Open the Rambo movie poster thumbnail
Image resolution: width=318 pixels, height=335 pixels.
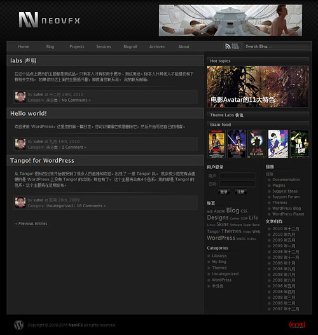point(216,144)
